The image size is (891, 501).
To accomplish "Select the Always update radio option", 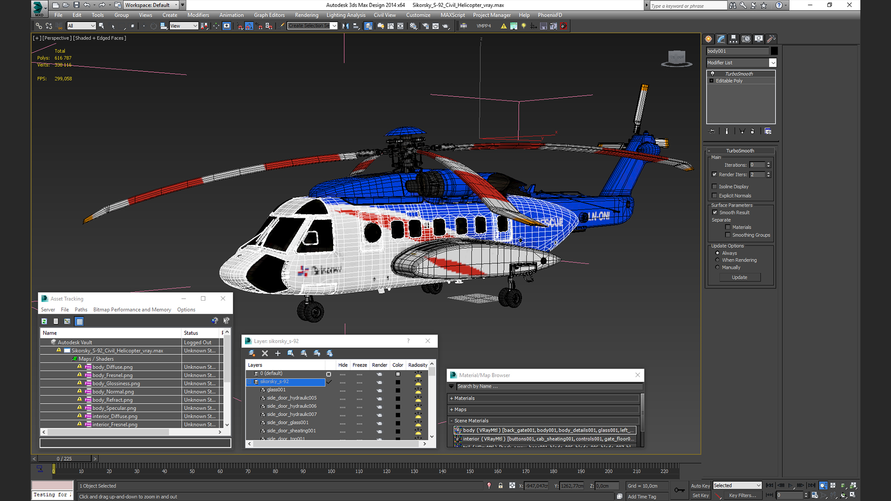I will point(717,253).
